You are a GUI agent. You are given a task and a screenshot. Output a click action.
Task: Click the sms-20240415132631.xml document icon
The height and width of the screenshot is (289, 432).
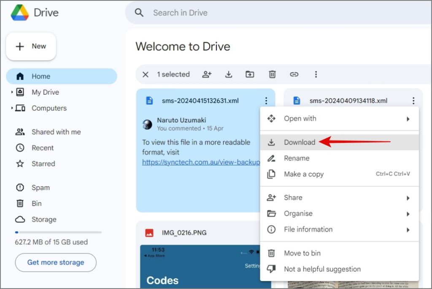(149, 101)
